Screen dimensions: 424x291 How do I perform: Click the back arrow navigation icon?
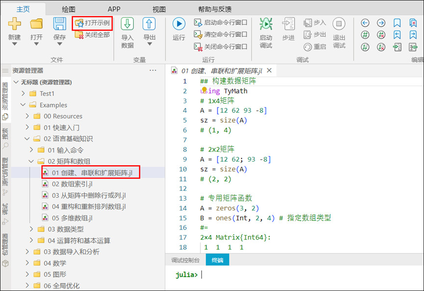[x=365, y=23]
